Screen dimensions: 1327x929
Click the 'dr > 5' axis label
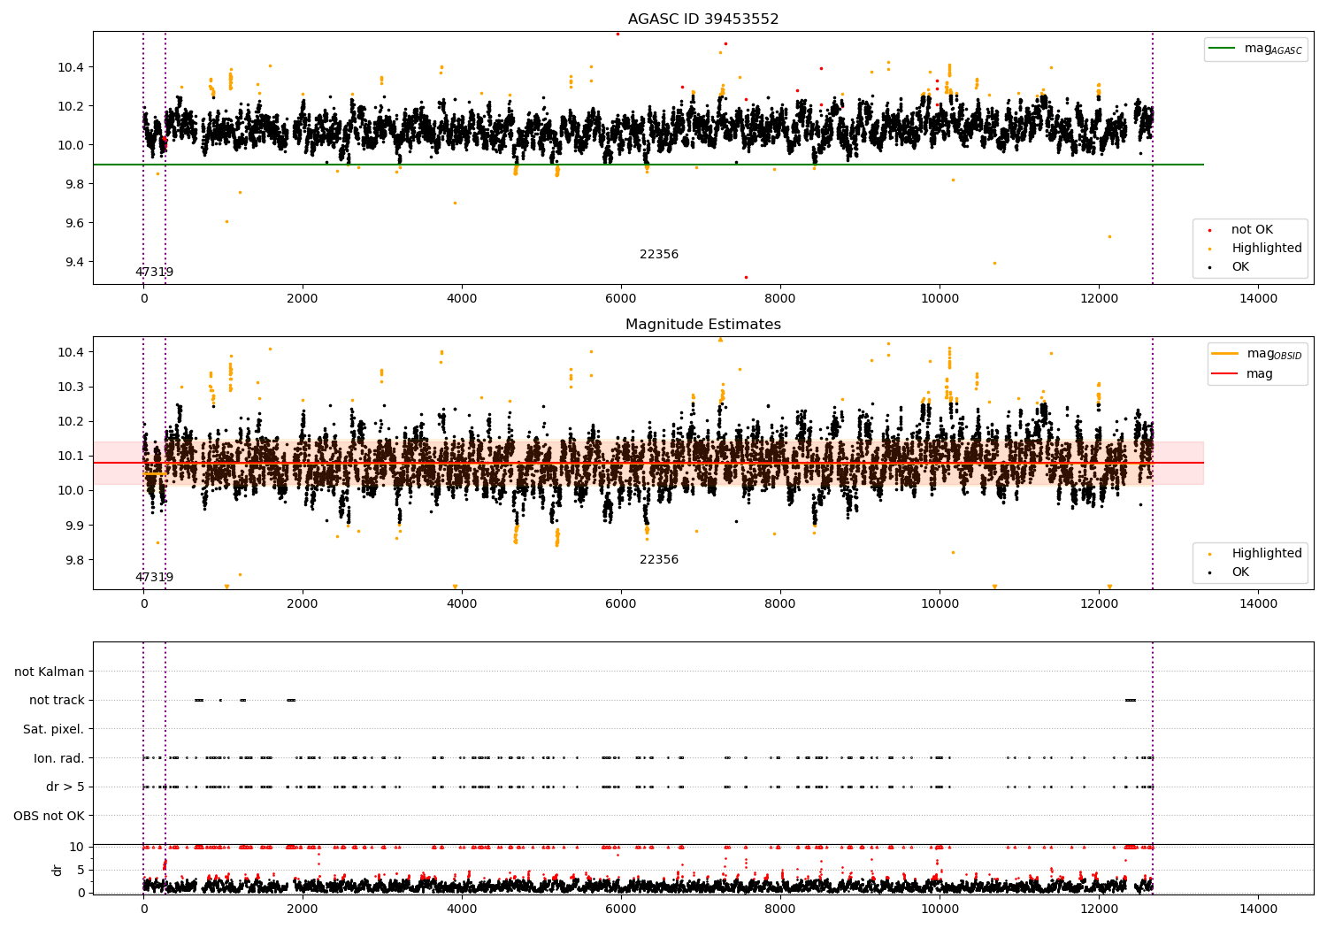[65, 787]
